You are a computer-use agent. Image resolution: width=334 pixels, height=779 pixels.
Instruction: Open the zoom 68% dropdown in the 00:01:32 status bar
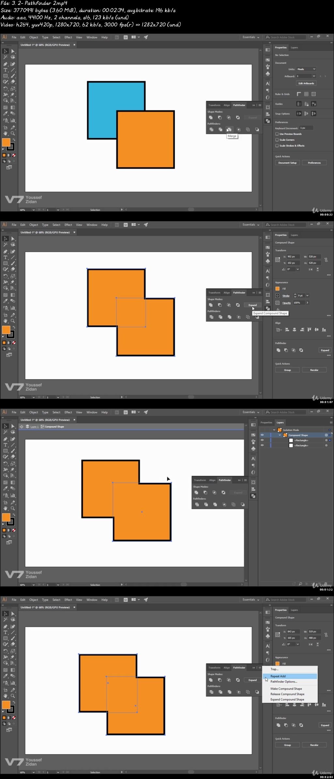(34, 585)
